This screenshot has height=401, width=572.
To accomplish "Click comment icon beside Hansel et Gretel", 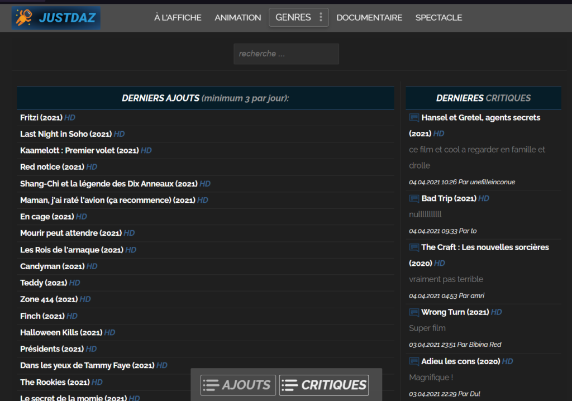I will click(x=414, y=117).
